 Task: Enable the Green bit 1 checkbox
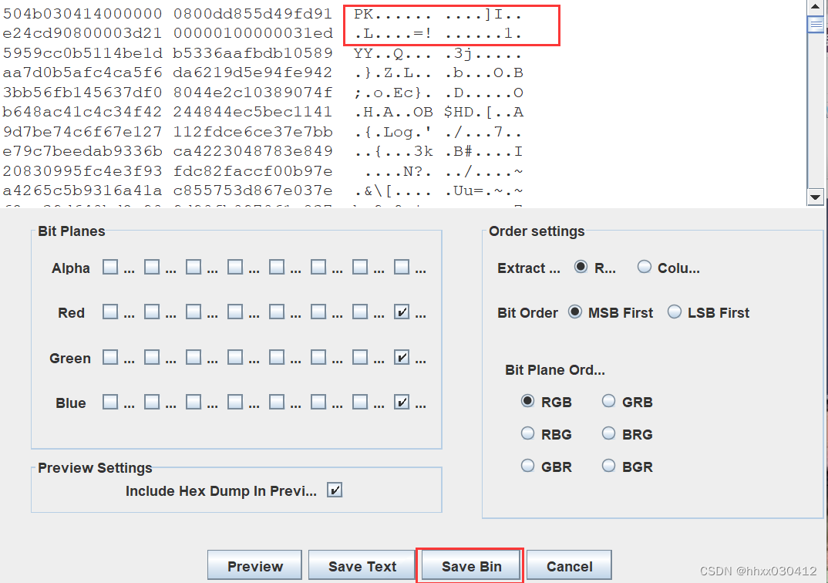coord(360,358)
